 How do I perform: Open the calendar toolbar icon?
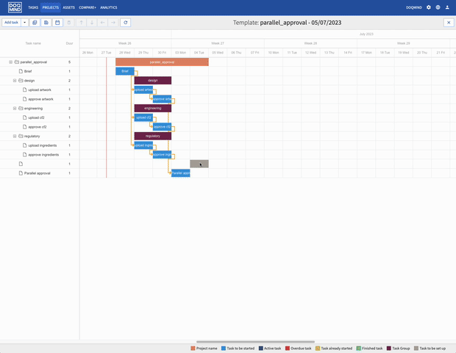click(57, 23)
